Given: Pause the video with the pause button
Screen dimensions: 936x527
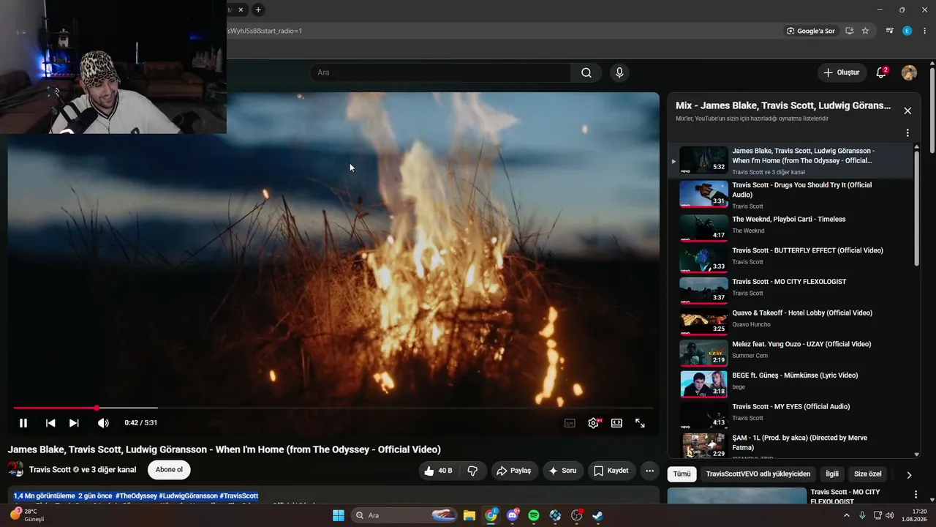Looking at the screenshot, I should [23, 423].
